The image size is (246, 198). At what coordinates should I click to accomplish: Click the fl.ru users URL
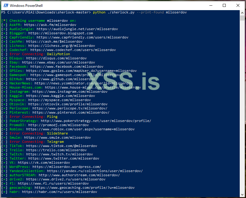[53, 183]
